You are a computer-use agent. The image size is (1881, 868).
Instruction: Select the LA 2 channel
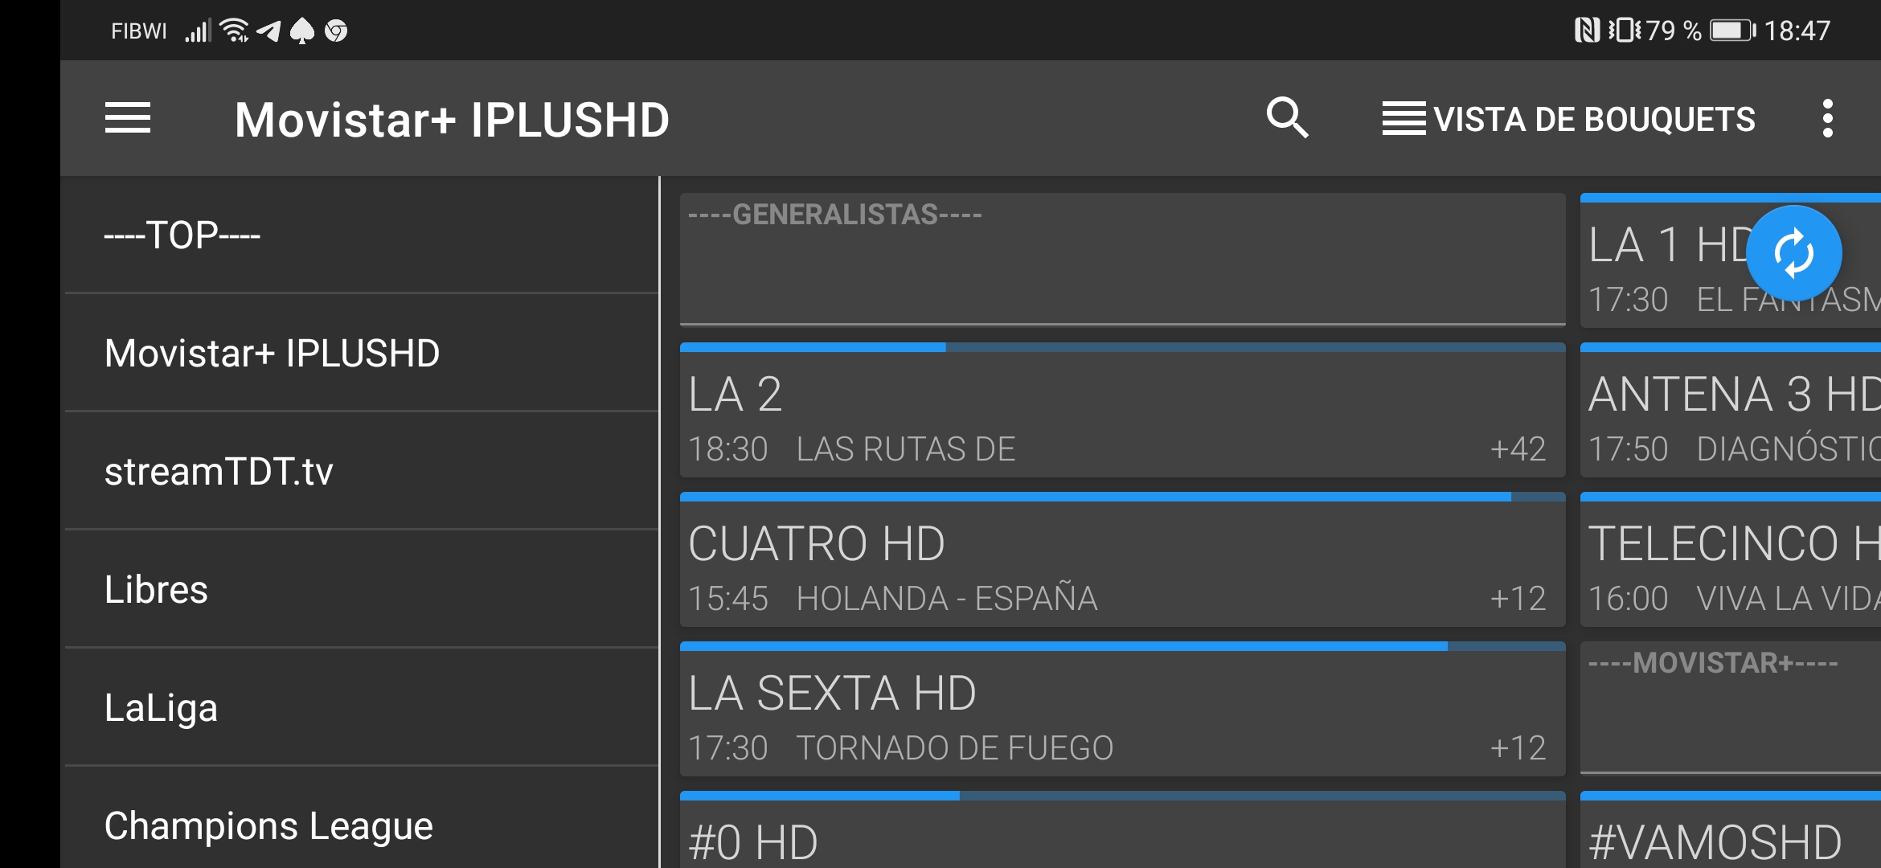1122,414
